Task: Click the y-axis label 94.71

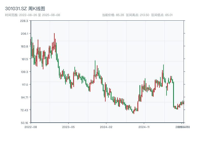Action: tap(24, 97)
